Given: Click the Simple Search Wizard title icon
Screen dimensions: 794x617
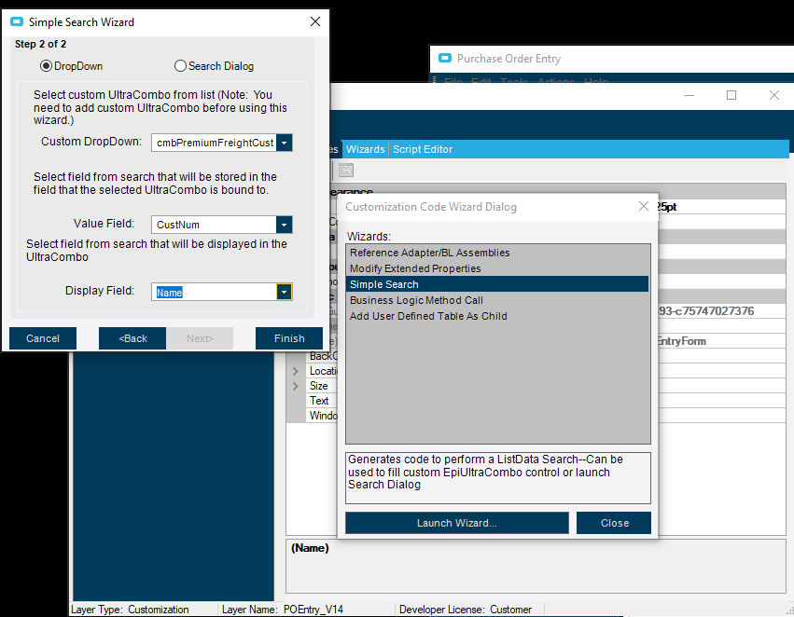Looking at the screenshot, I should [17, 21].
